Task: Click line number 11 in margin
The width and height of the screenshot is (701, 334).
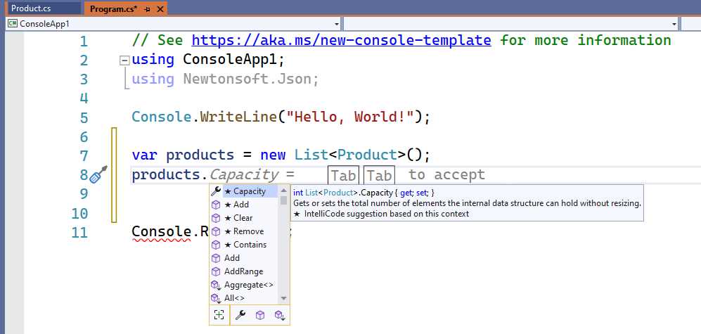Action: (x=79, y=233)
